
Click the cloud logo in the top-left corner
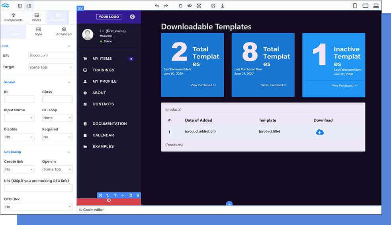5,5
